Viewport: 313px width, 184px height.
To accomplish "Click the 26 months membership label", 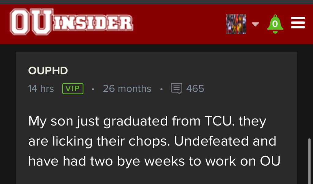I will [x=127, y=88].
